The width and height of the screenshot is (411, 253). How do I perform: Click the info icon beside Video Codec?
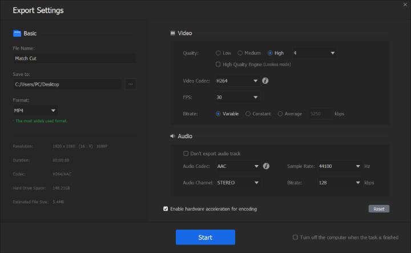point(265,81)
